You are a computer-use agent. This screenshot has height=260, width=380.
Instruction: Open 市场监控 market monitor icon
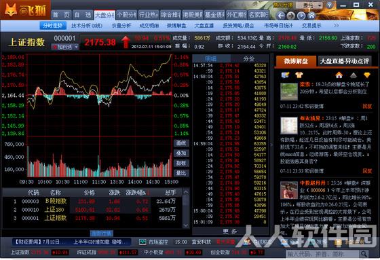click(x=142, y=242)
